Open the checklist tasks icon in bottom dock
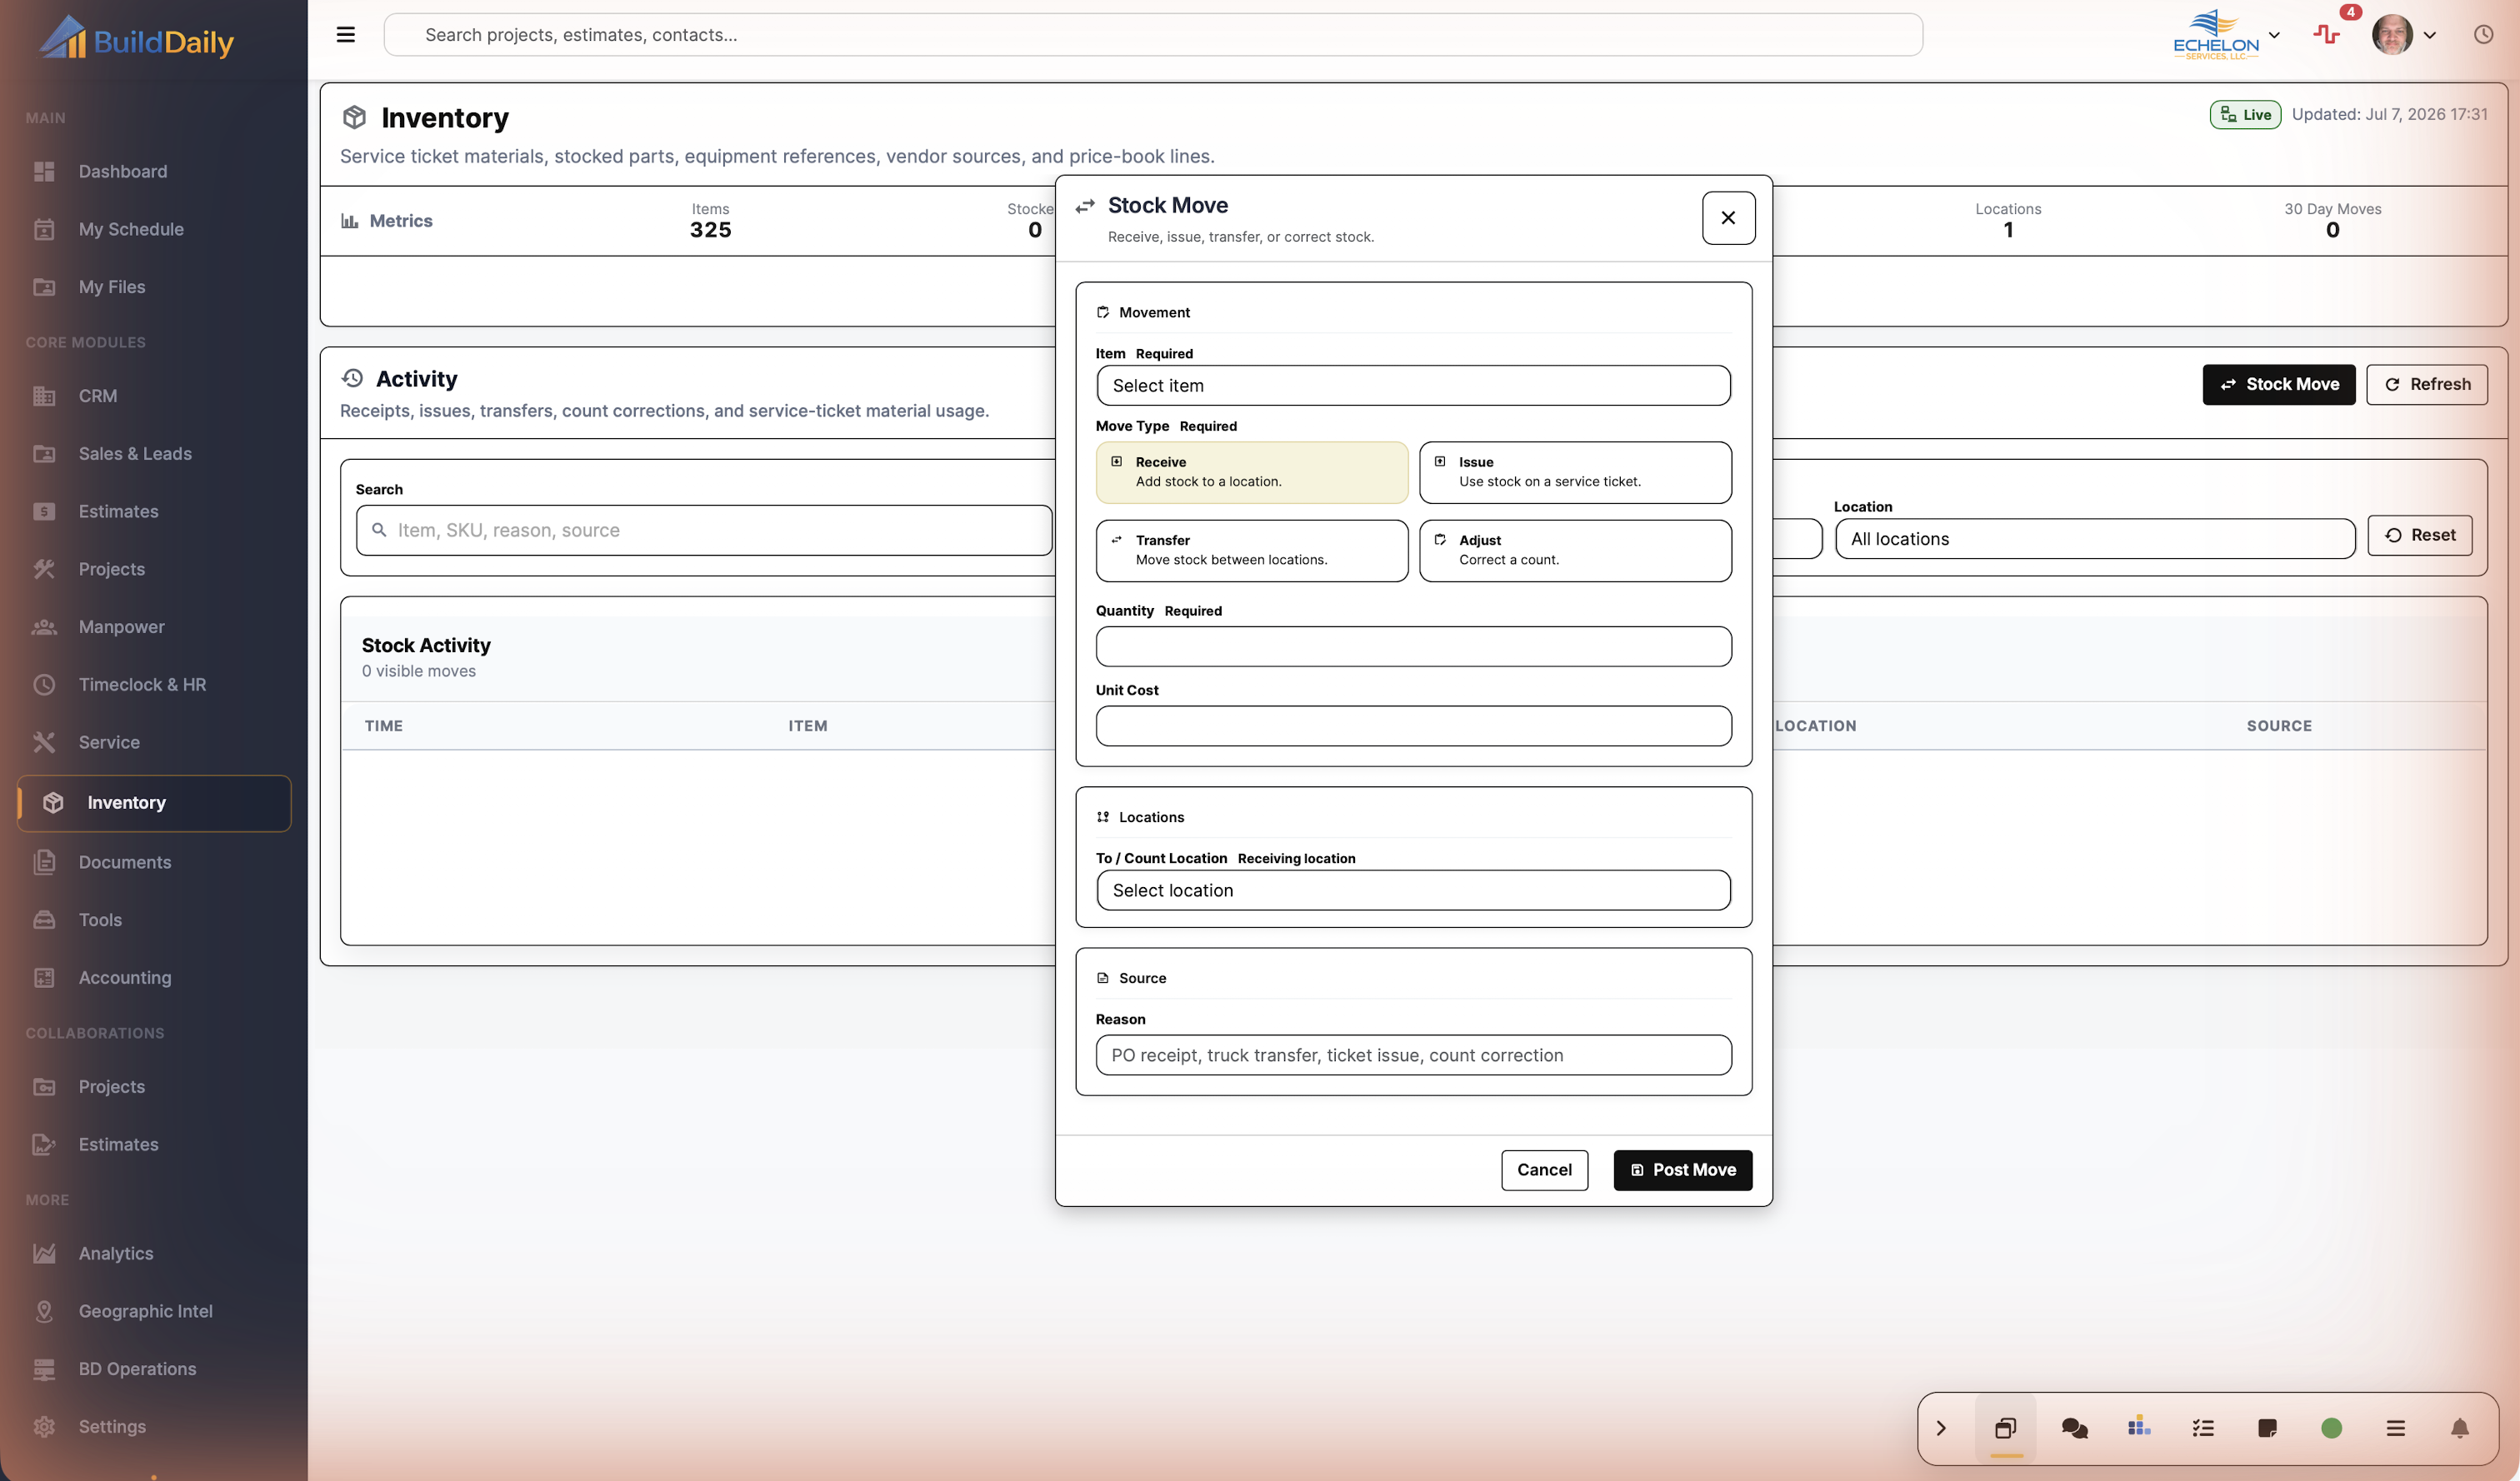 tap(2203, 1428)
